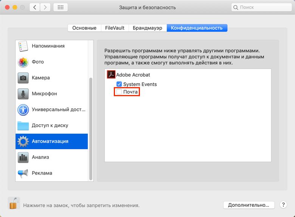295x217 pixels.
Task: Select the Microphone (Микрофон) icon
Action: [x=23, y=94]
